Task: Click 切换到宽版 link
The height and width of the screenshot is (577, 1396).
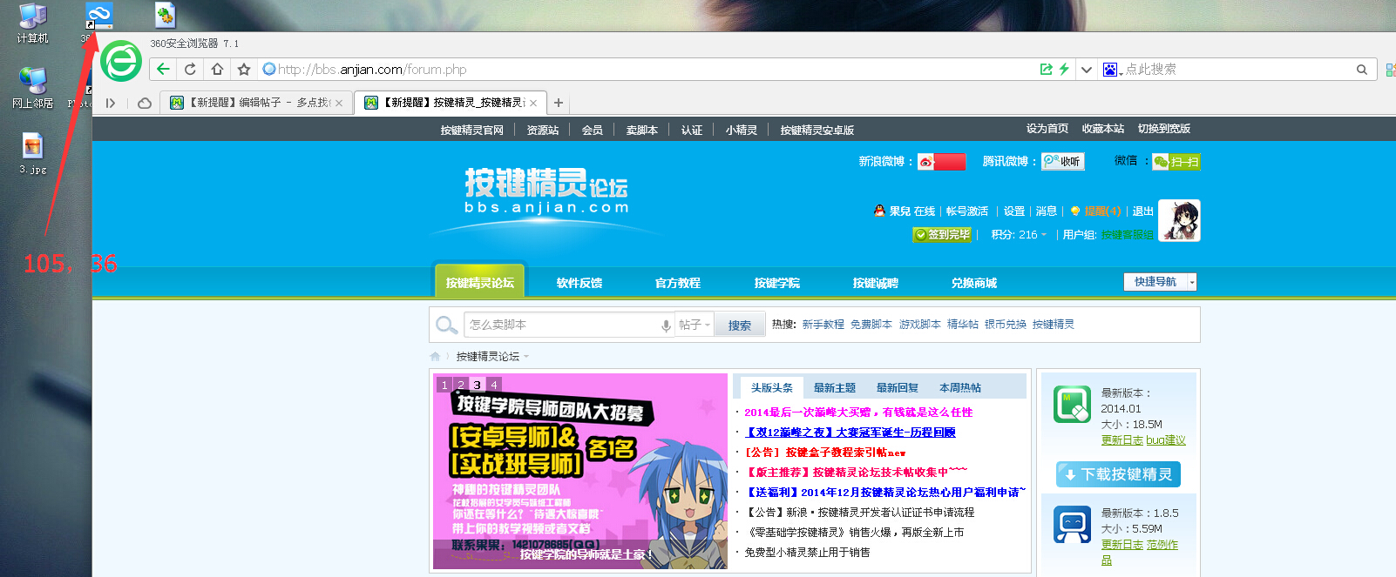Action: (x=1163, y=128)
